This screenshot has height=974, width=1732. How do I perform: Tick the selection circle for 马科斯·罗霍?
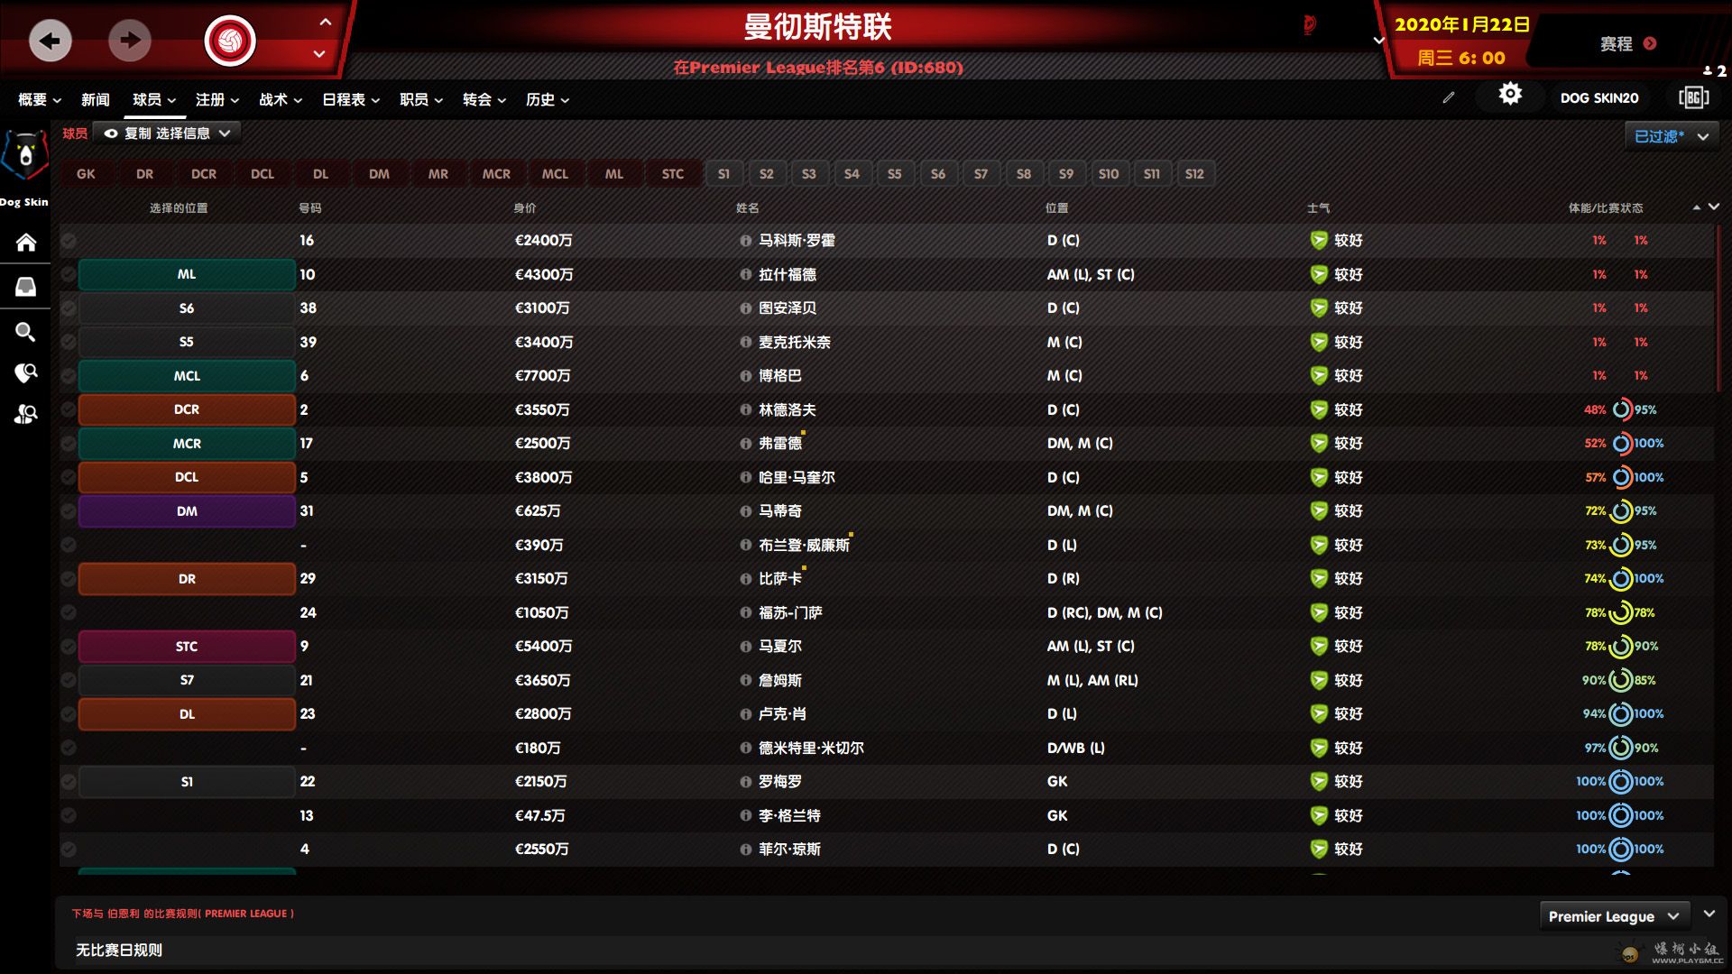click(69, 241)
